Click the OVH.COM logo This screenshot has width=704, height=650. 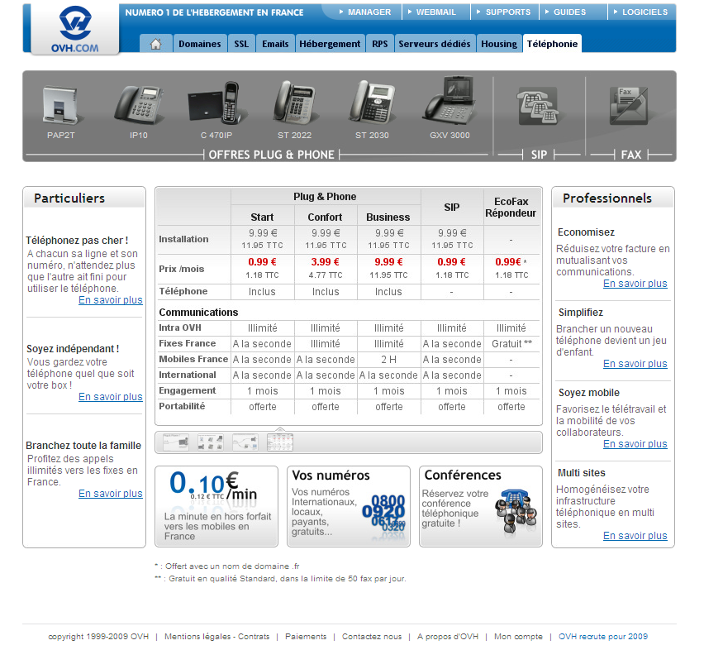[75, 30]
